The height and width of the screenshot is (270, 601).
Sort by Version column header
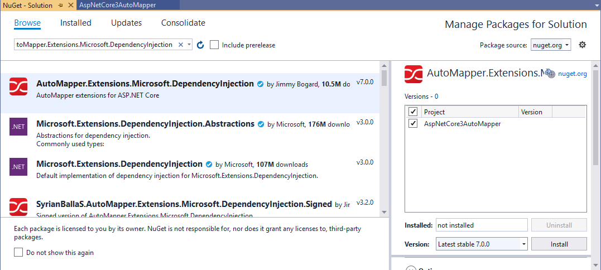tap(536, 112)
